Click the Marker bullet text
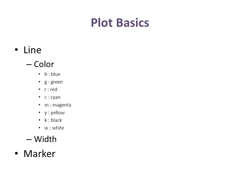This screenshot has height=180, width=240. 39,154
